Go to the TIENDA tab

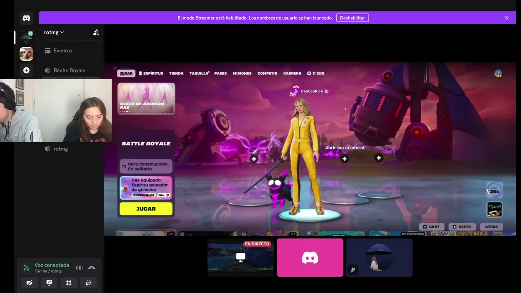point(176,73)
